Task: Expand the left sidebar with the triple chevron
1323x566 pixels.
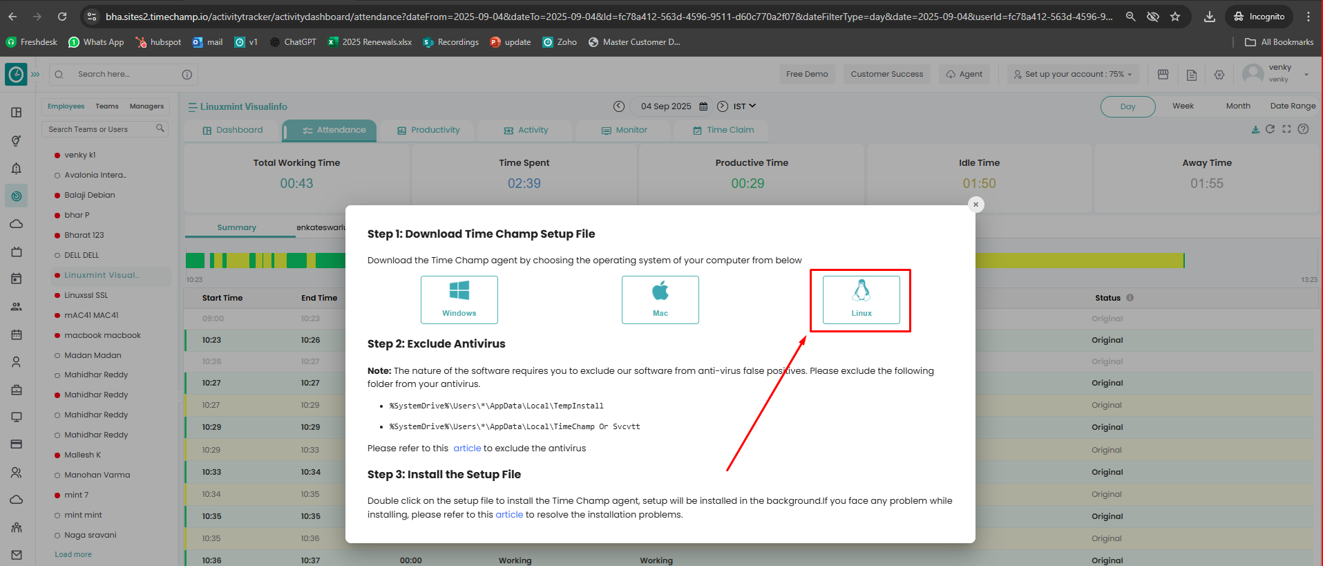Action: pos(35,74)
